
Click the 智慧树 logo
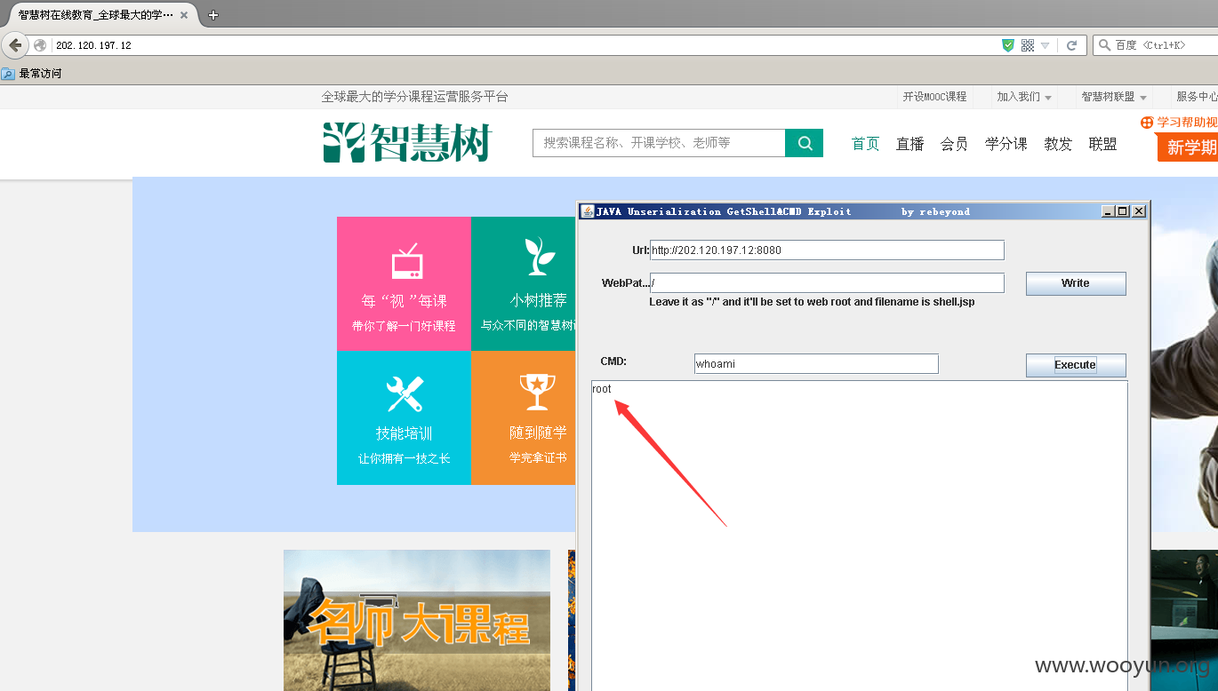(x=406, y=142)
